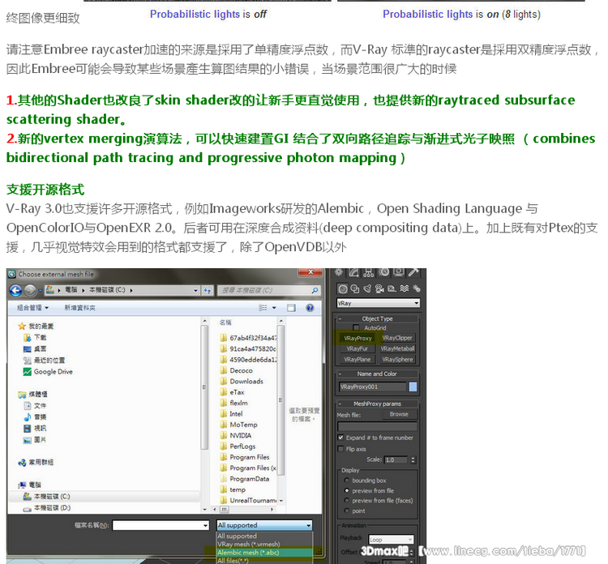The height and width of the screenshot is (564, 608).
Task: Click the VRayProxy001 name field
Action: 373,387
